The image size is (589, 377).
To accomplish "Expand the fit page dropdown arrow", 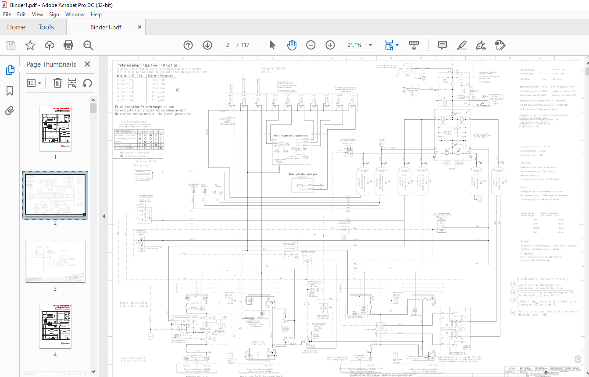I will tap(397, 45).
